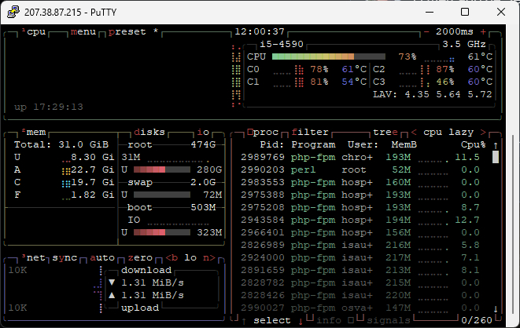Click the PuTTY icon in title bar

click(x=12, y=12)
